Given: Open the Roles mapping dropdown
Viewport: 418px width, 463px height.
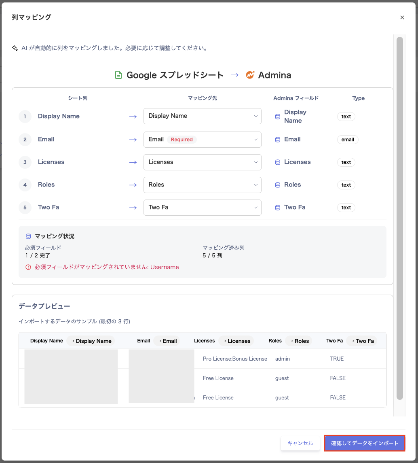Looking at the screenshot, I should [202, 185].
